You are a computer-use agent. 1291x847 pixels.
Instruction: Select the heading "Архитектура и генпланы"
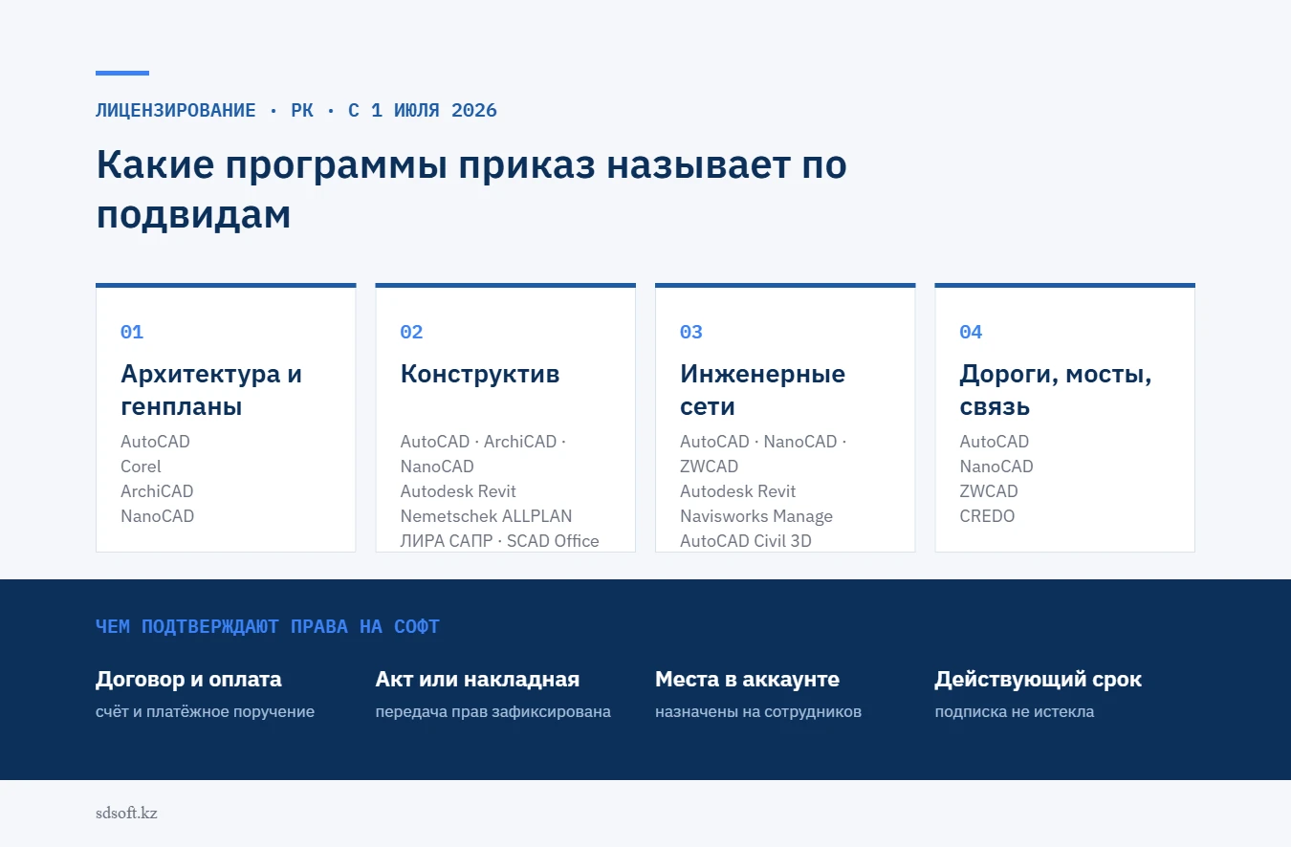[211, 390]
